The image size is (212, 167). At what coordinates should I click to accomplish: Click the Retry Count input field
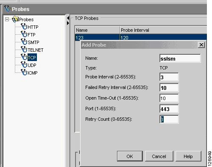point(169,120)
